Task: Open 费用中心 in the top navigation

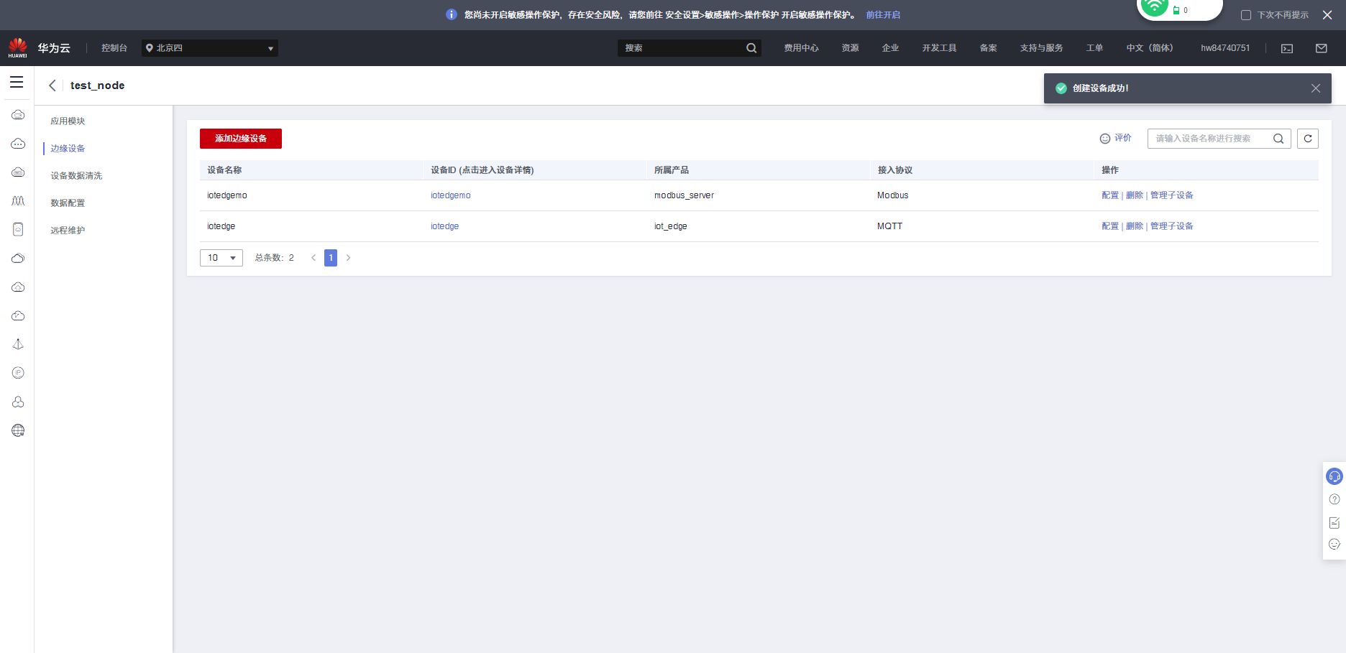Action: (801, 48)
